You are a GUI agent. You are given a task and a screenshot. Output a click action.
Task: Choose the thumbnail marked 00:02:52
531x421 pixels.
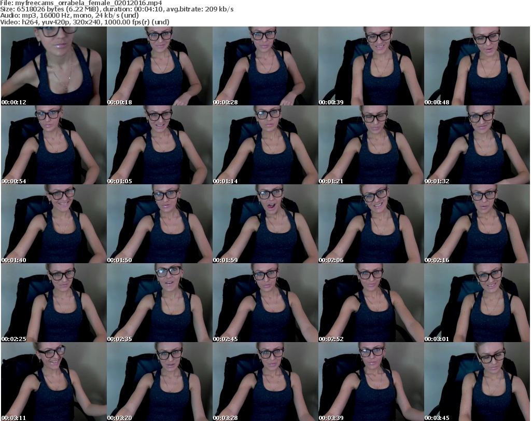(x=371, y=303)
